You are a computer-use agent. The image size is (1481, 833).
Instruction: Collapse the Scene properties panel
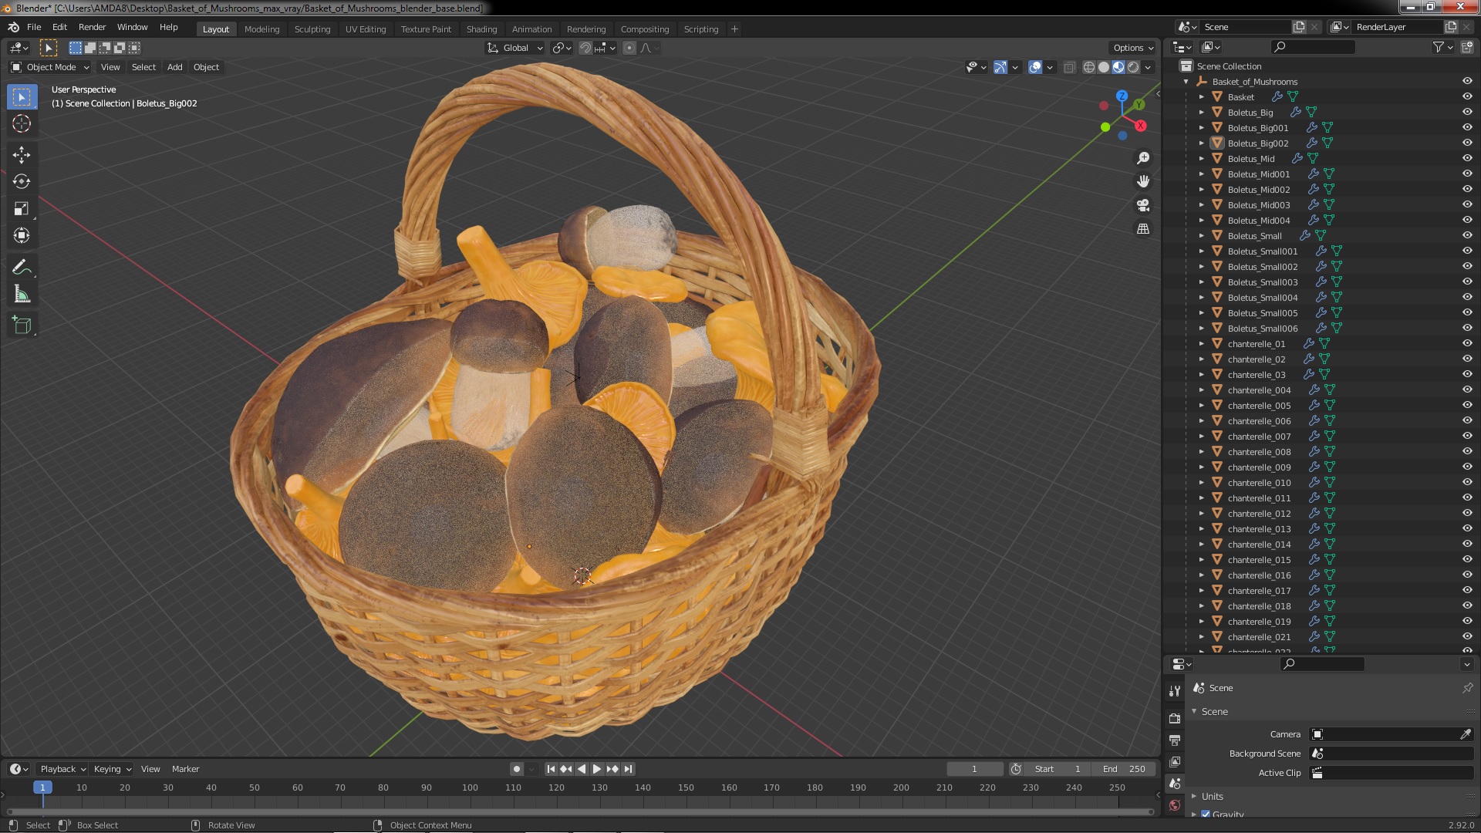tap(1213, 711)
